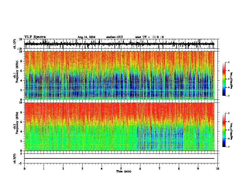Image resolution: width=245 pixels, height=189 pixels.
Task: Click time axis tick label '8'
Action: coord(179,169)
